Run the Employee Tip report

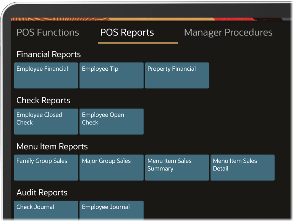pos(112,75)
